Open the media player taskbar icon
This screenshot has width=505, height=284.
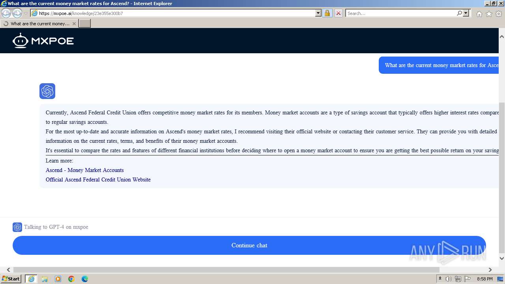(x=58, y=279)
